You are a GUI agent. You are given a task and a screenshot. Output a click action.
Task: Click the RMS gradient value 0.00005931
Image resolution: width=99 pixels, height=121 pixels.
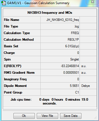pos(71,73)
